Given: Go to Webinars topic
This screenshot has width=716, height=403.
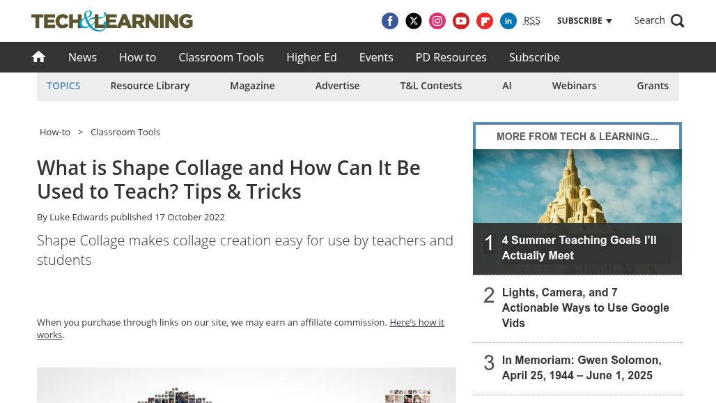Looking at the screenshot, I should click(x=574, y=86).
